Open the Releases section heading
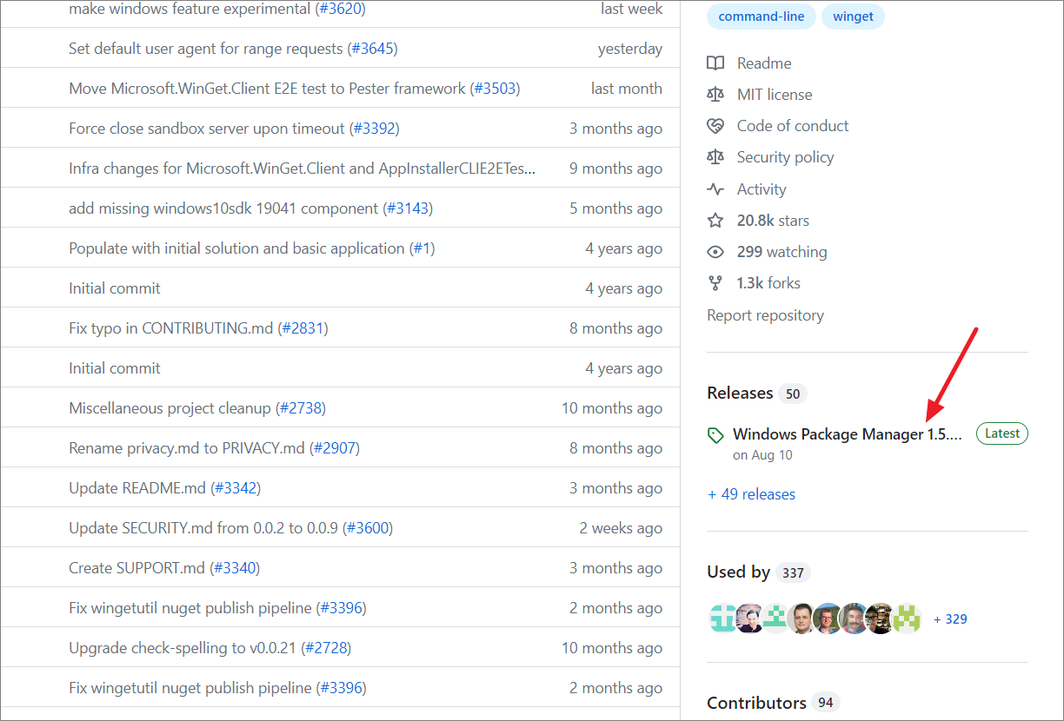This screenshot has width=1064, height=721. coord(740,394)
